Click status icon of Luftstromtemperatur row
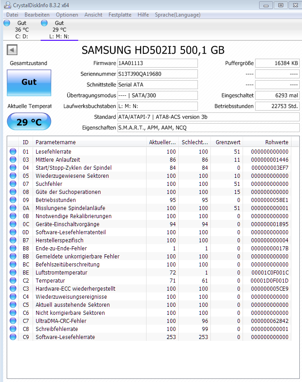 coord(13,272)
